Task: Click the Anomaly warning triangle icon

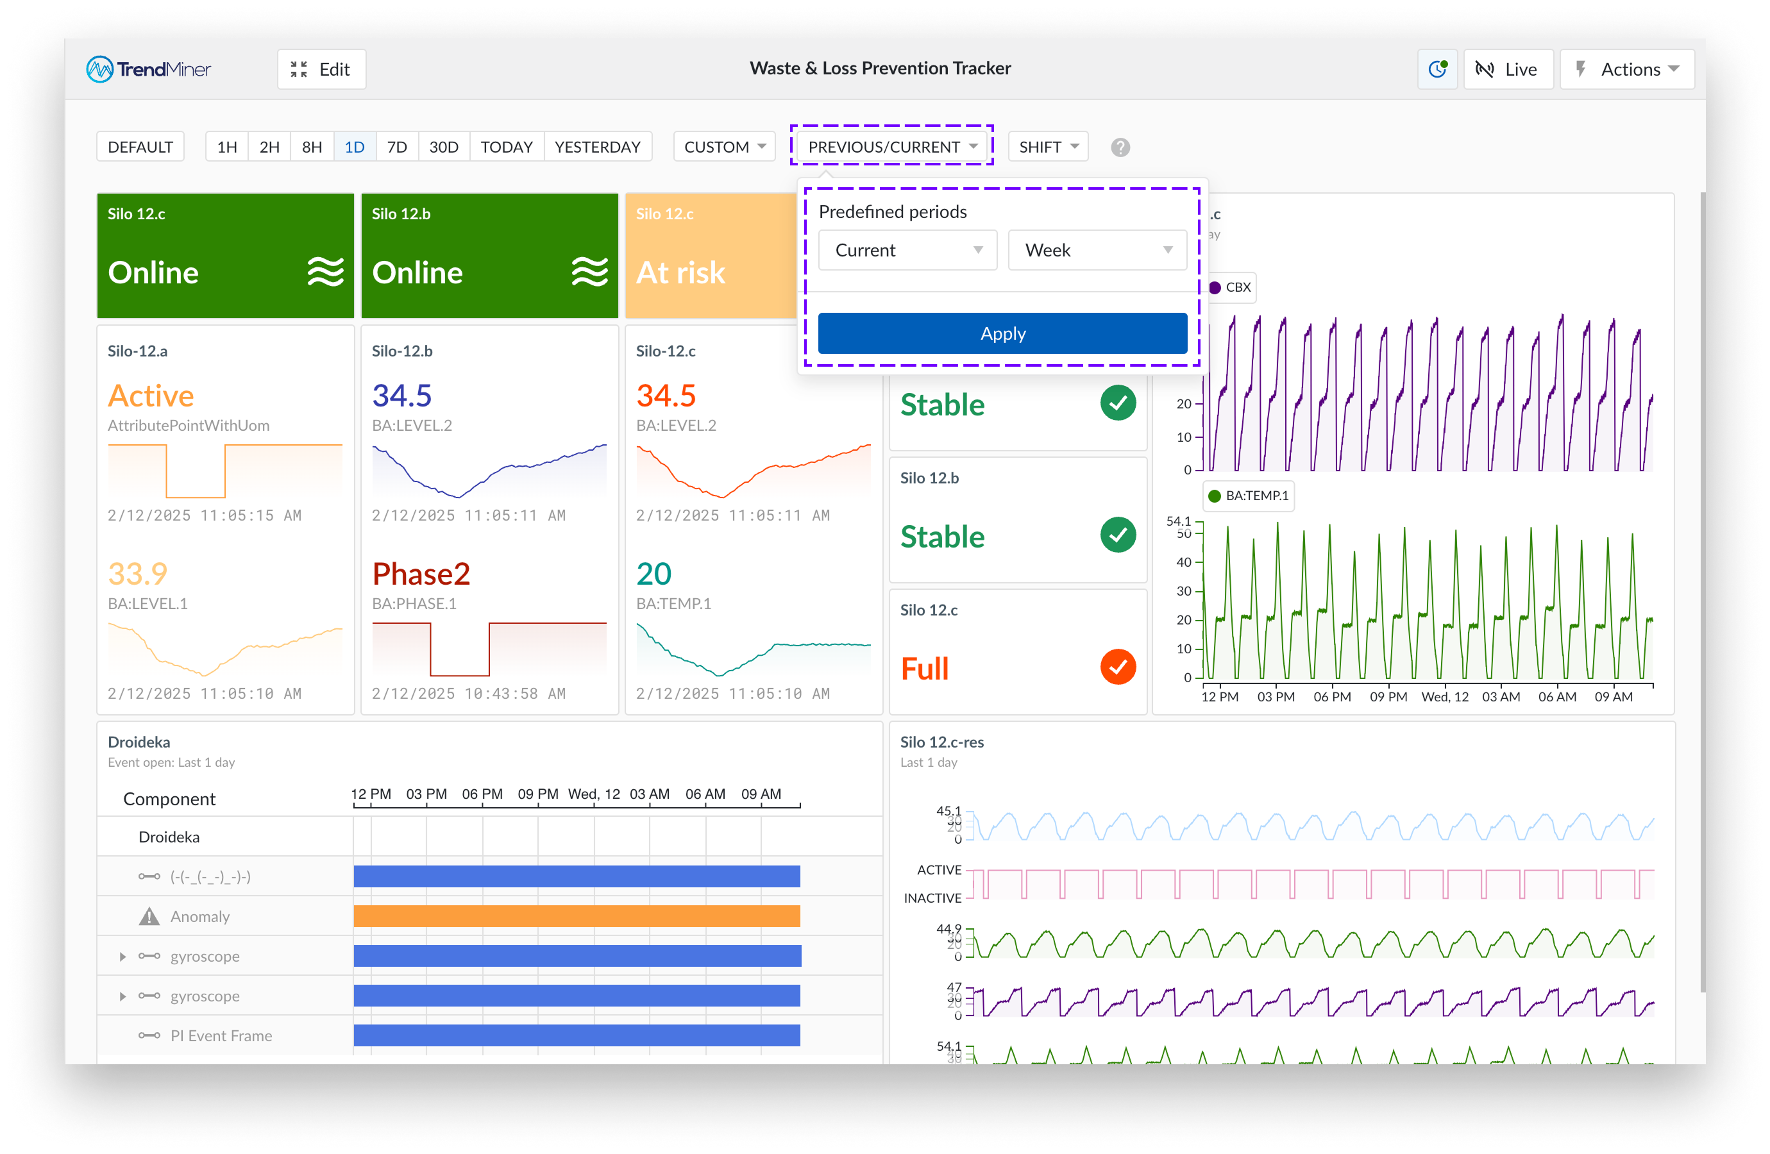Action: point(149,916)
